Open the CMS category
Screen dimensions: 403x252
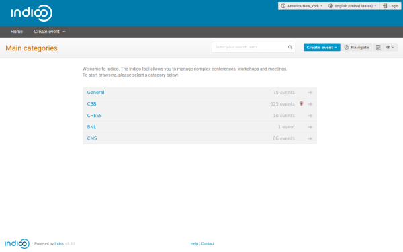(x=92, y=138)
